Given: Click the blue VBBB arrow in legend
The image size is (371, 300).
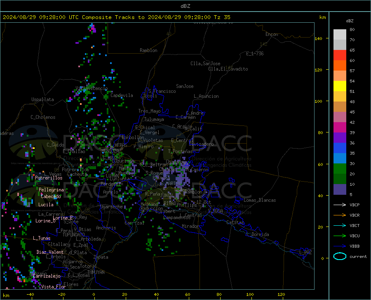Looking at the screenshot, I should (340, 246).
